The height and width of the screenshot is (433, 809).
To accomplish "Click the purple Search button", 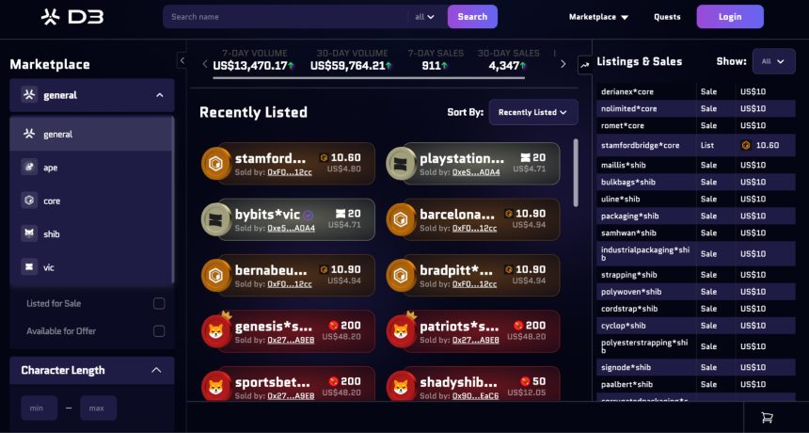I will (472, 17).
